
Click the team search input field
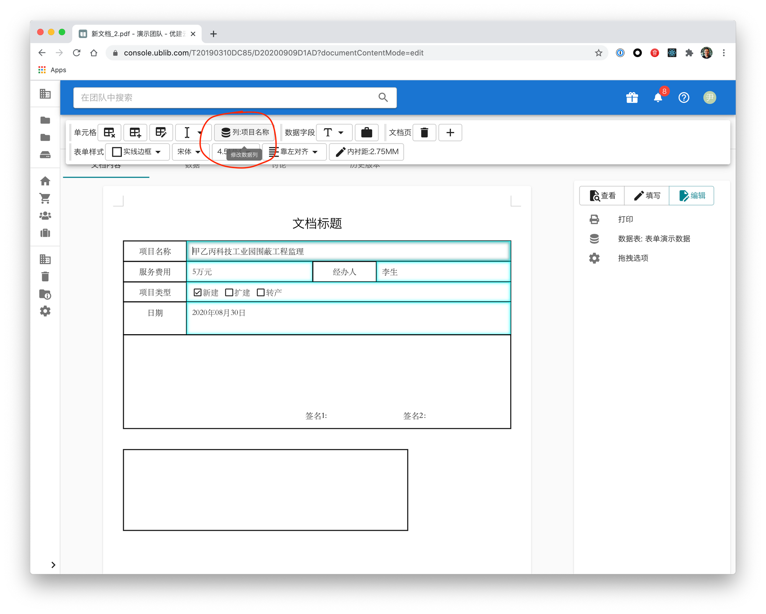point(226,98)
